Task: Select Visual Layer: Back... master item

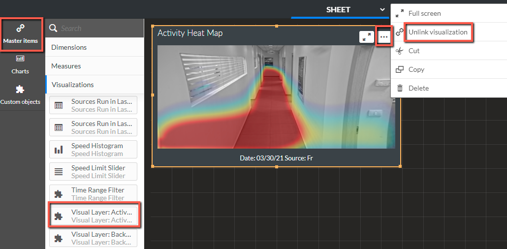Action: (x=93, y=238)
